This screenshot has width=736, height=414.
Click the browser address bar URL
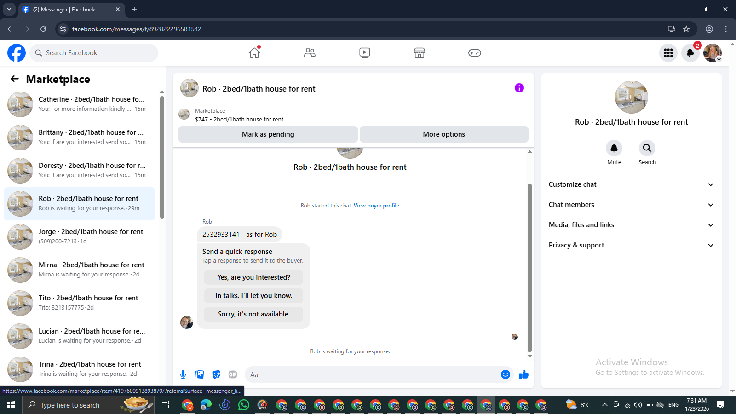pos(137,29)
